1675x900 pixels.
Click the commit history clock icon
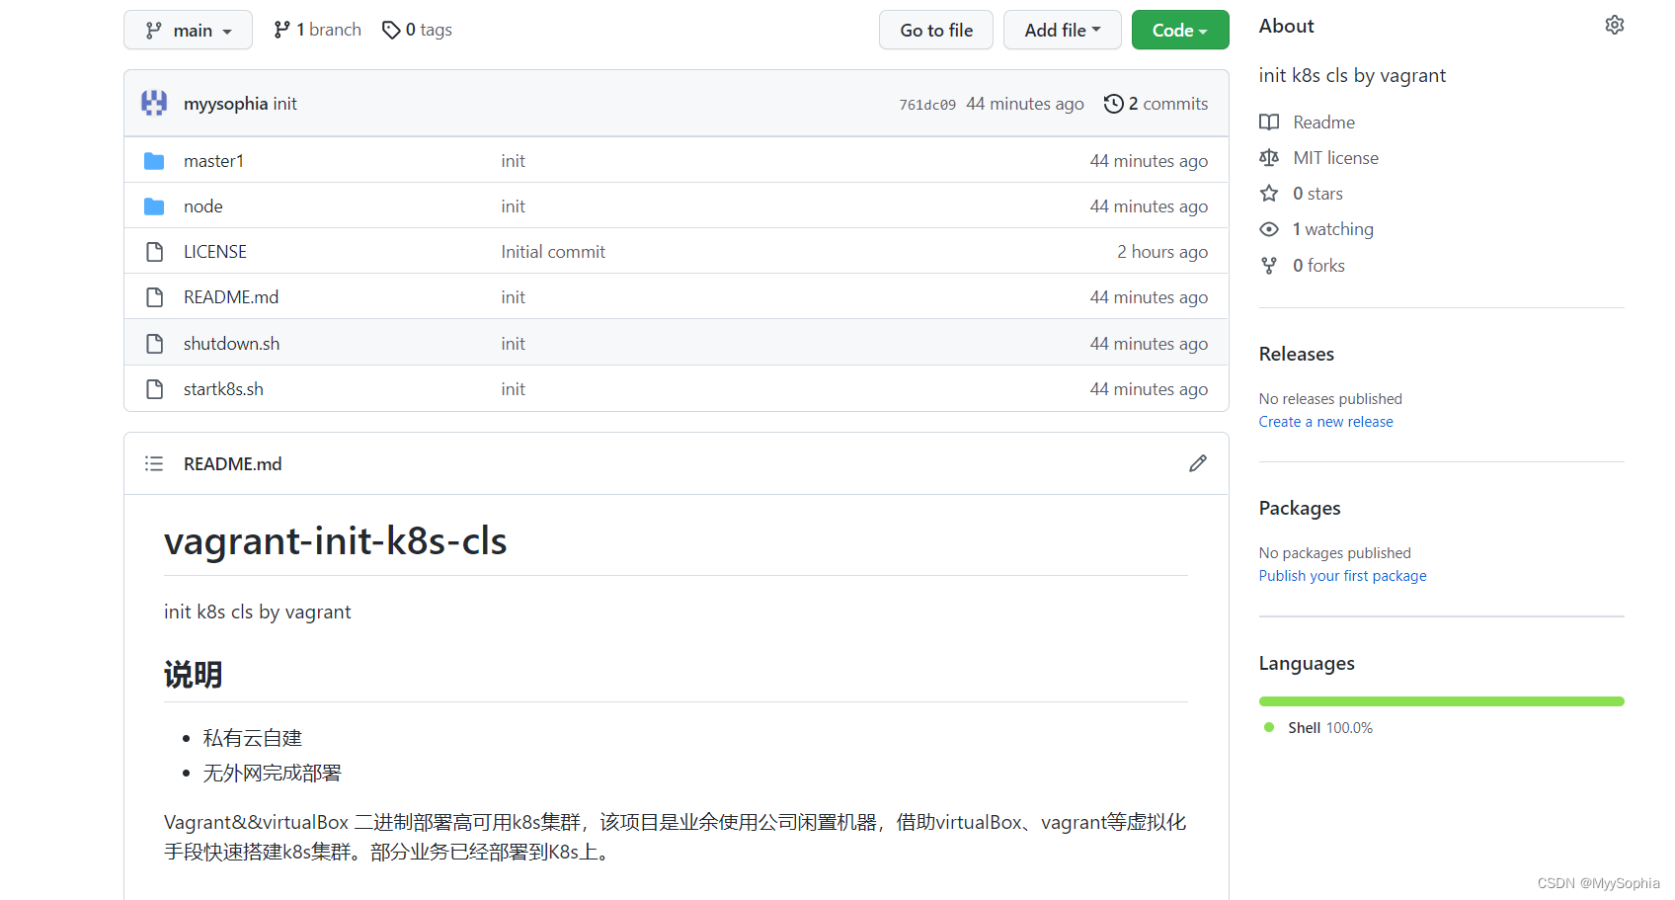coord(1114,104)
